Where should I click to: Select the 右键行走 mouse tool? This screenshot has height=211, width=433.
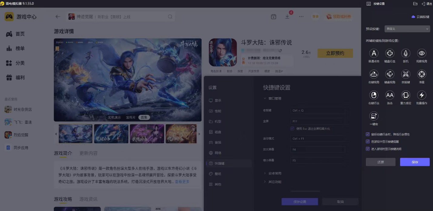click(x=374, y=95)
